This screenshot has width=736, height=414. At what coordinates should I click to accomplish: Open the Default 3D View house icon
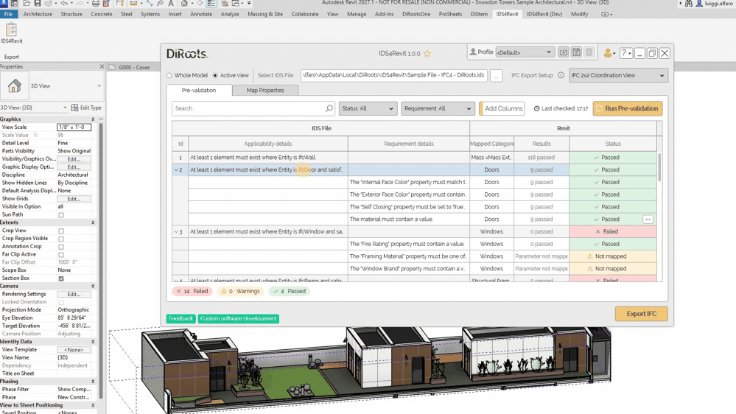184,3
